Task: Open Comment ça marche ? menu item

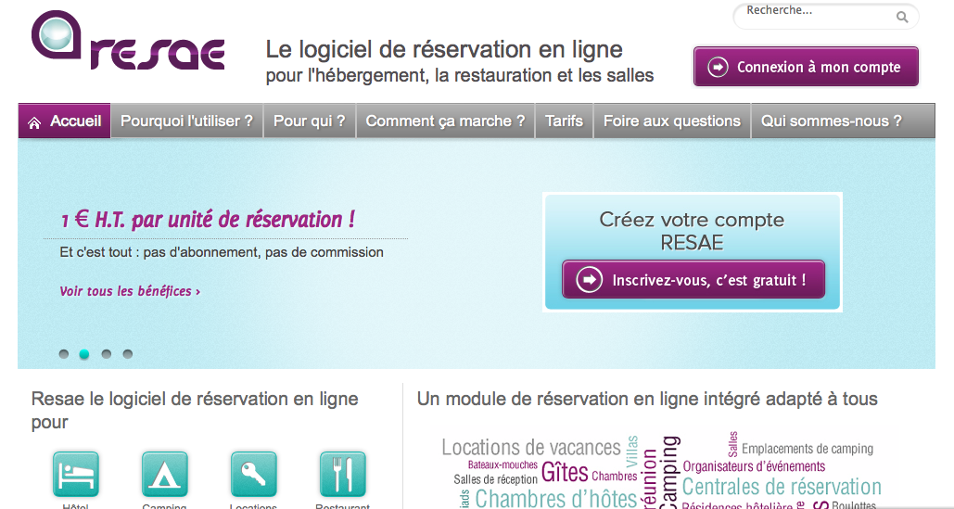Action: point(445,121)
